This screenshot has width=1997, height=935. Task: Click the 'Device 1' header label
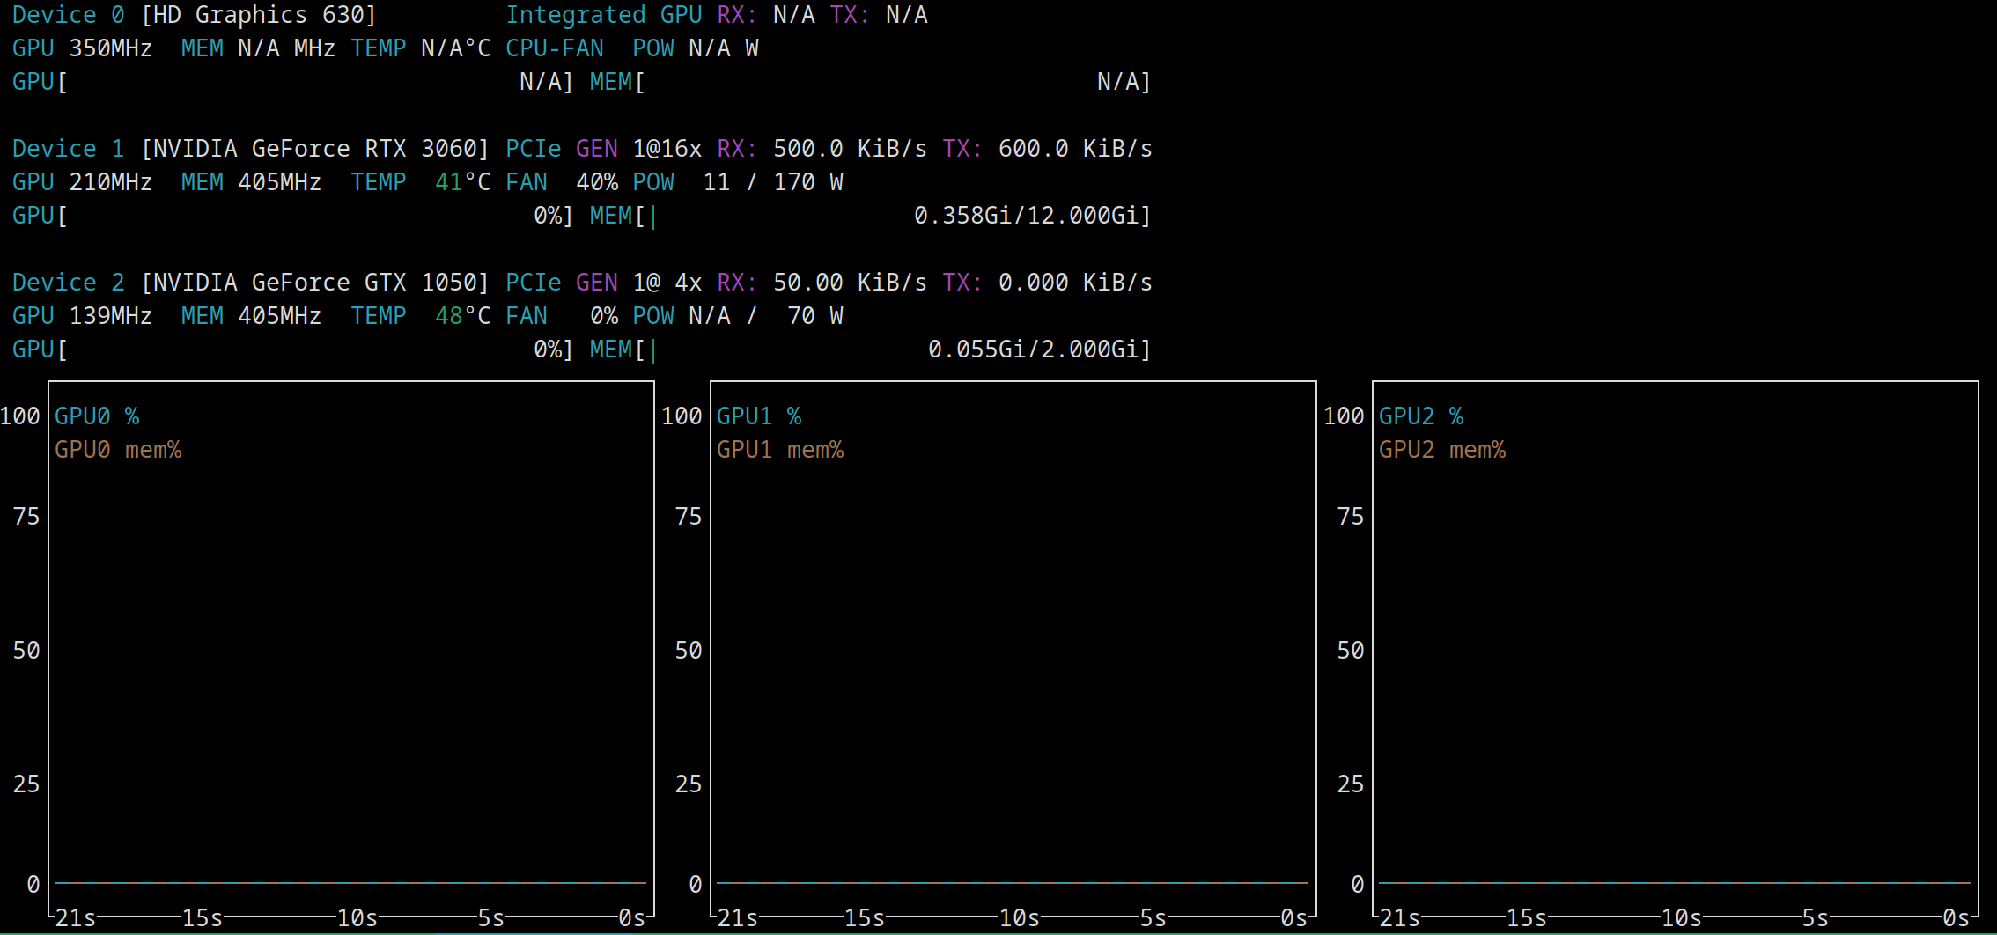click(x=68, y=149)
